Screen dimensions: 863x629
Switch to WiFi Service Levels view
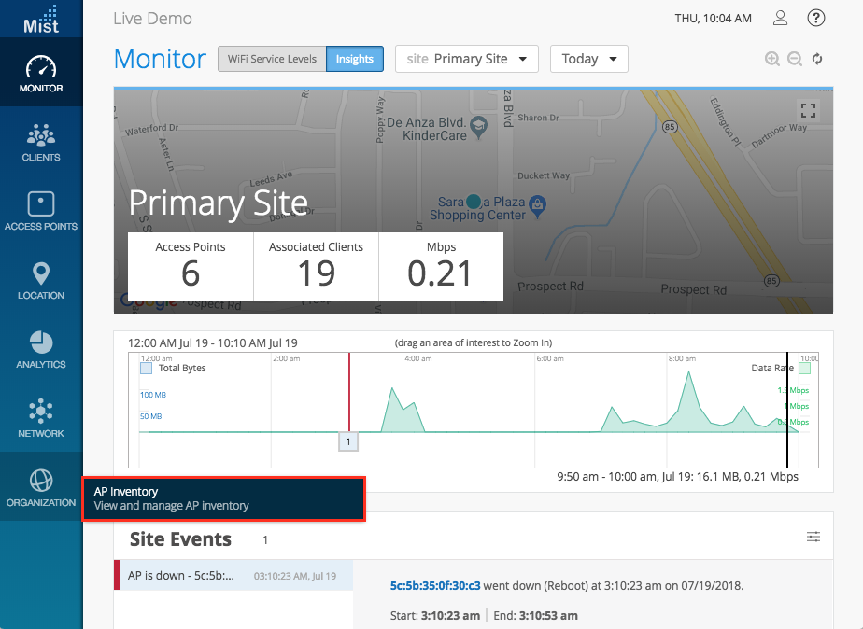point(272,59)
